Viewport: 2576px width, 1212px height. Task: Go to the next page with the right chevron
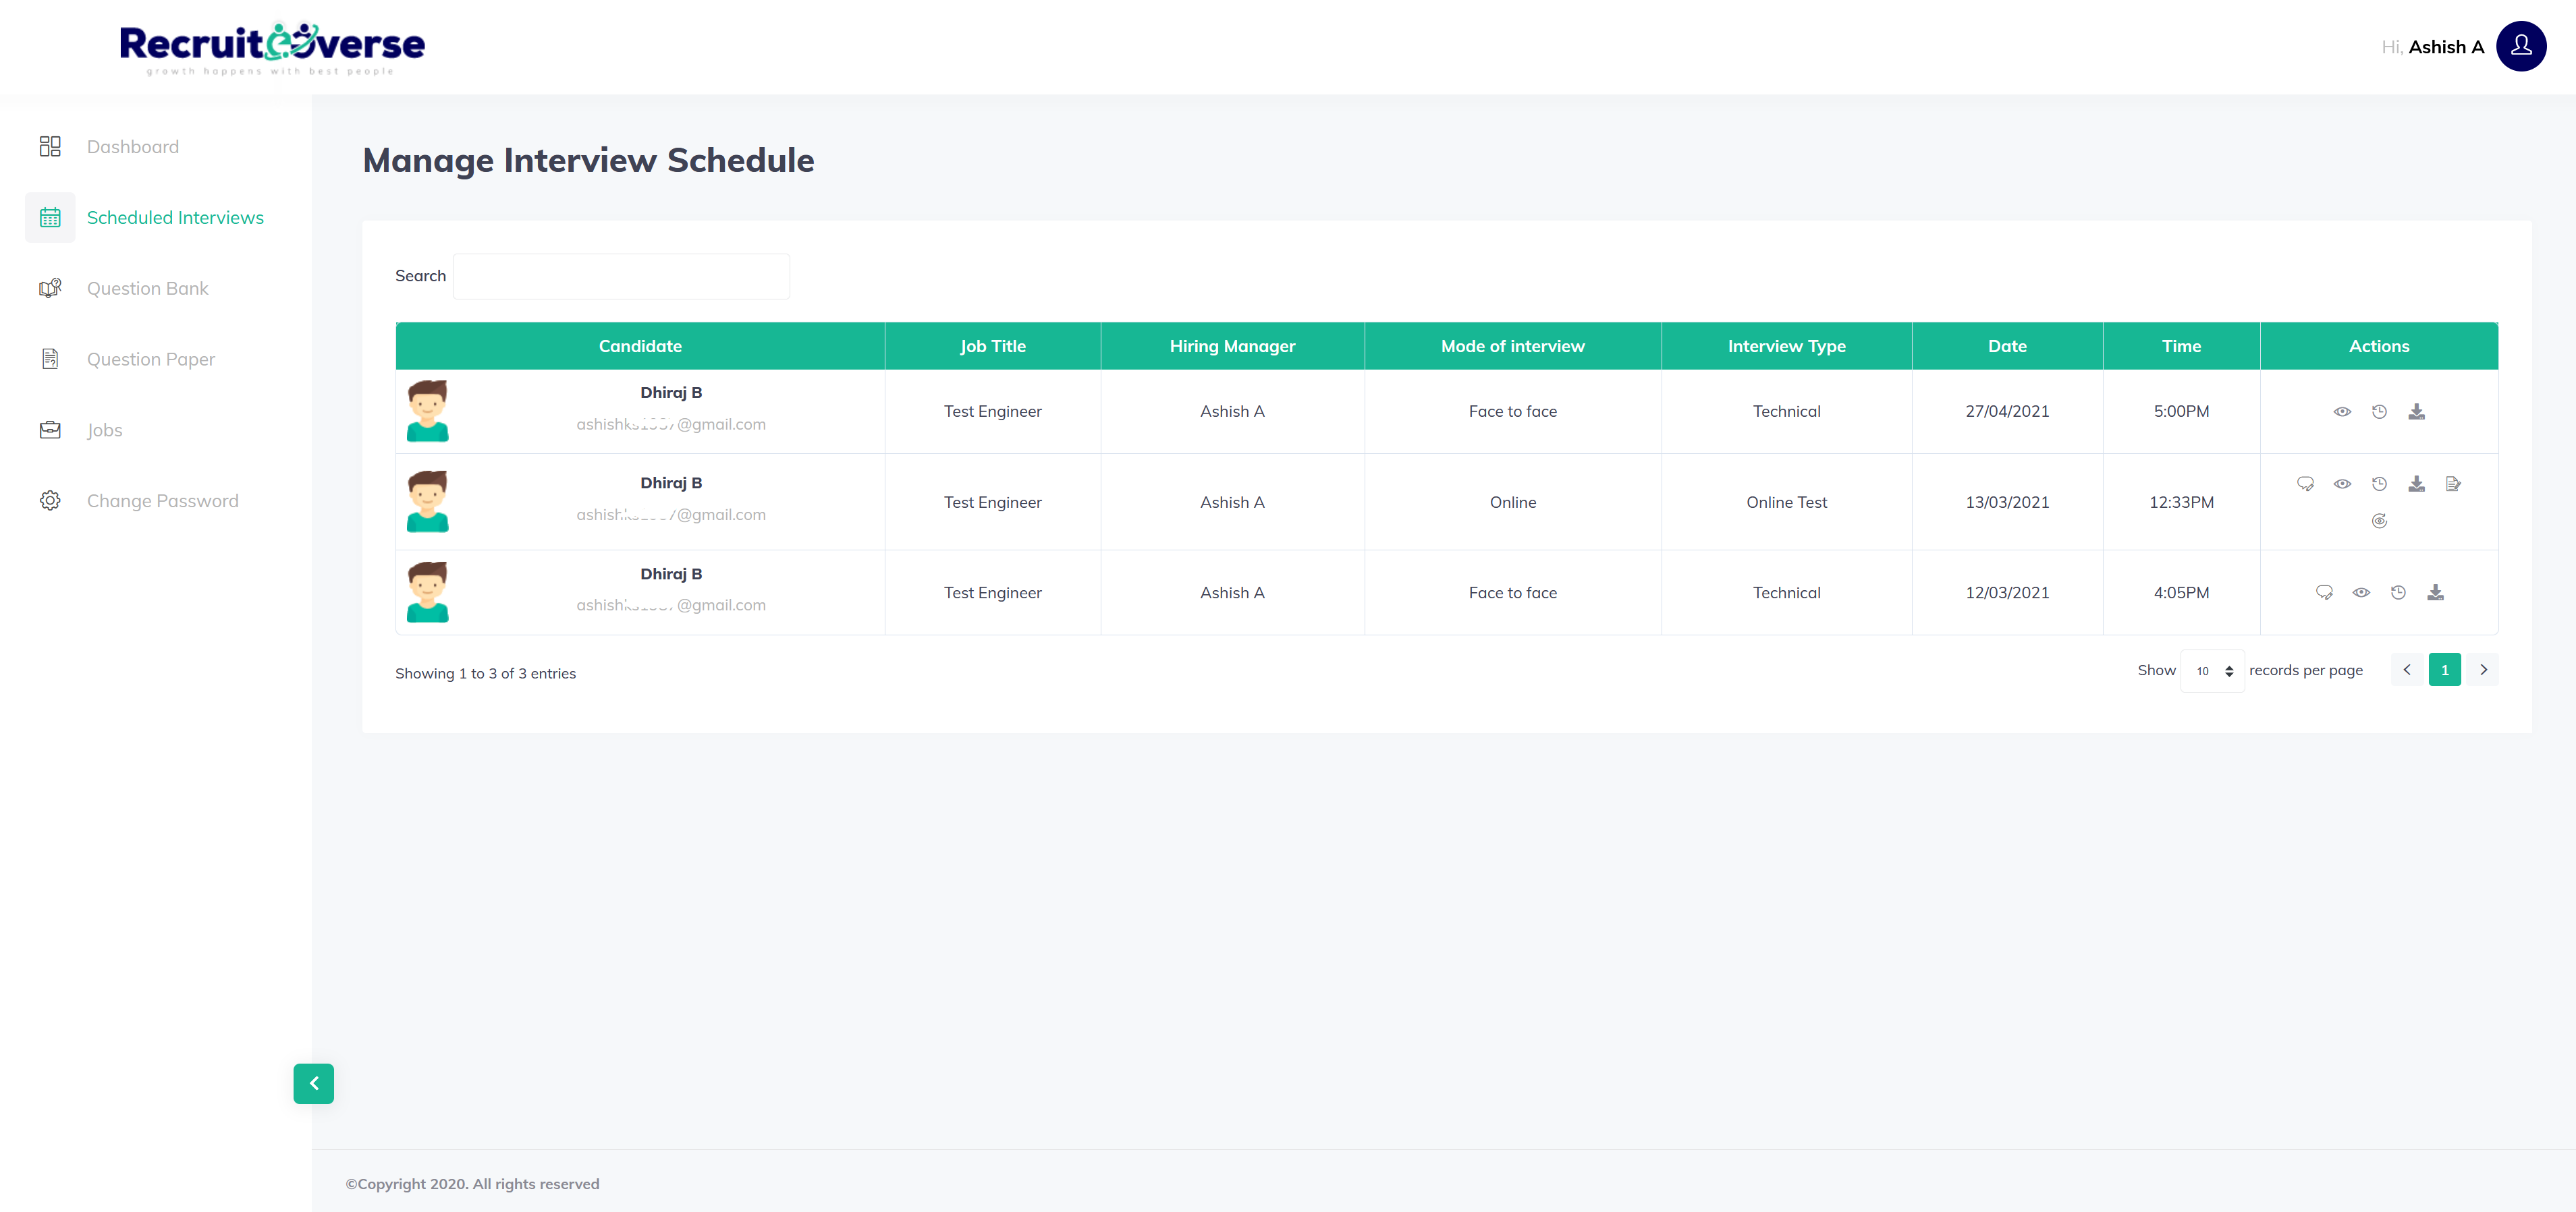[x=2483, y=670]
